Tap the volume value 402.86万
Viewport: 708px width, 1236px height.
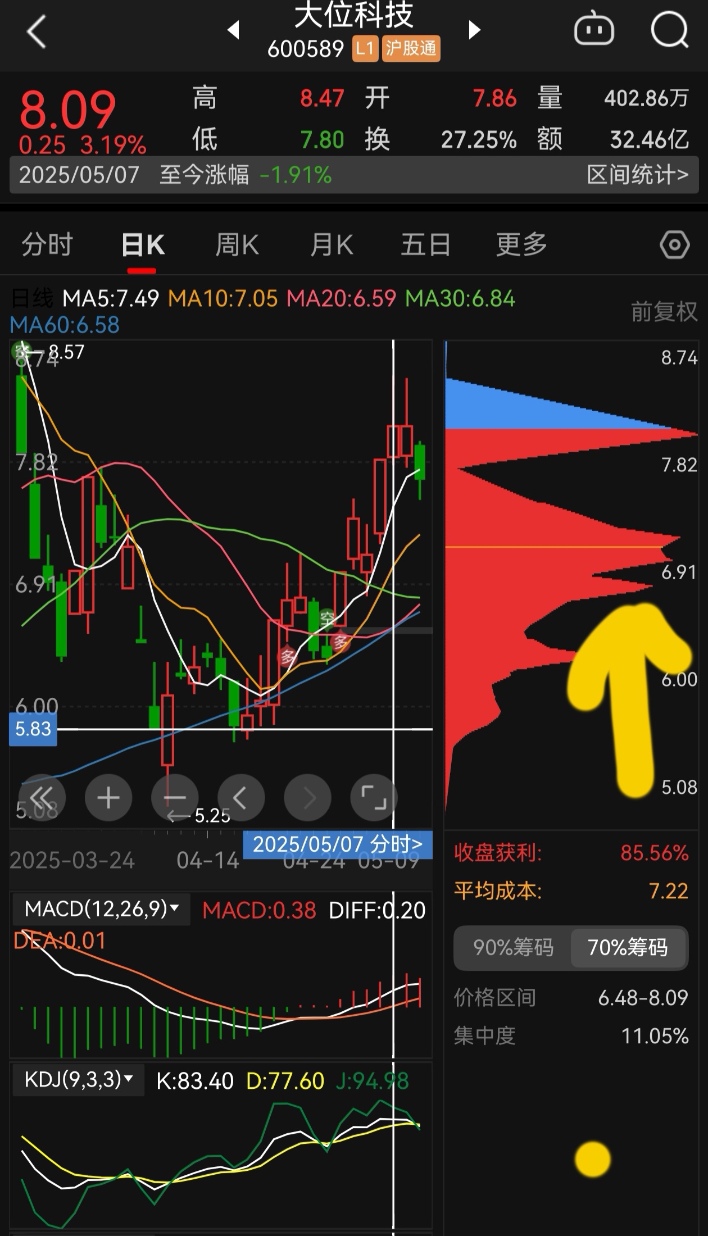coord(646,98)
